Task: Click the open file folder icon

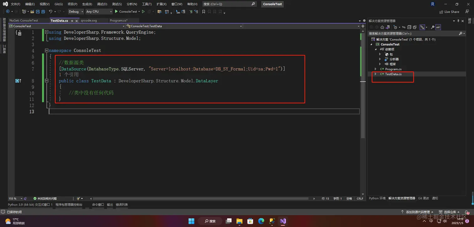Action: [x=32, y=12]
